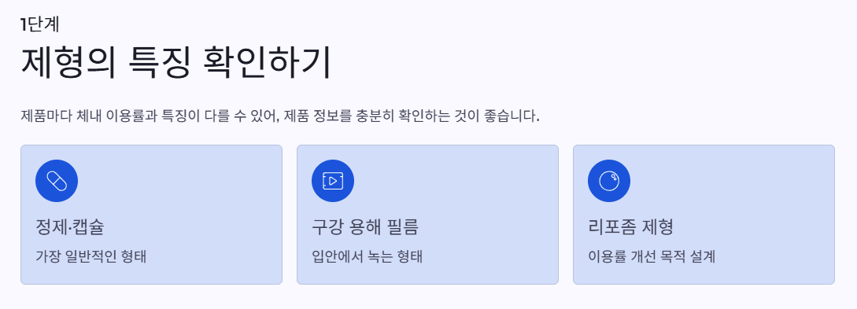Screen dimensions: 857x309
Task: Click empty area beside the liposome icon
Action: (733, 181)
